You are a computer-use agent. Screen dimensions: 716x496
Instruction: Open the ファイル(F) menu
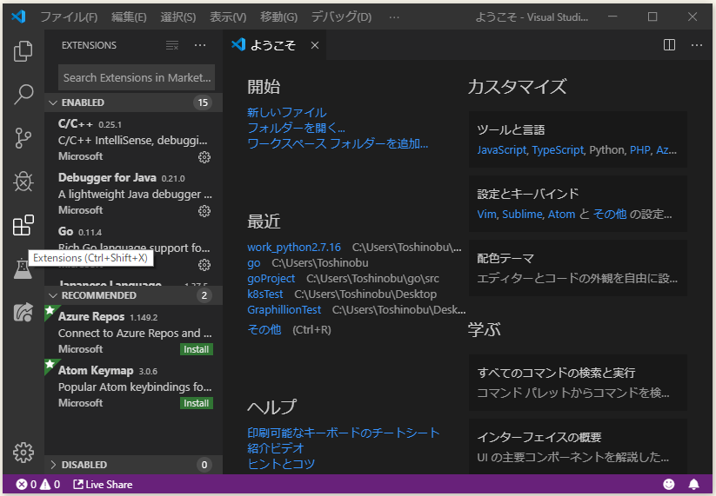click(69, 17)
